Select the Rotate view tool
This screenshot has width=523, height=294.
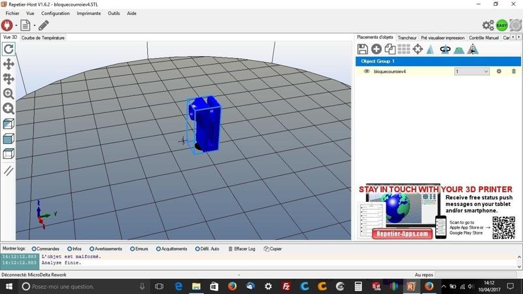(8, 49)
